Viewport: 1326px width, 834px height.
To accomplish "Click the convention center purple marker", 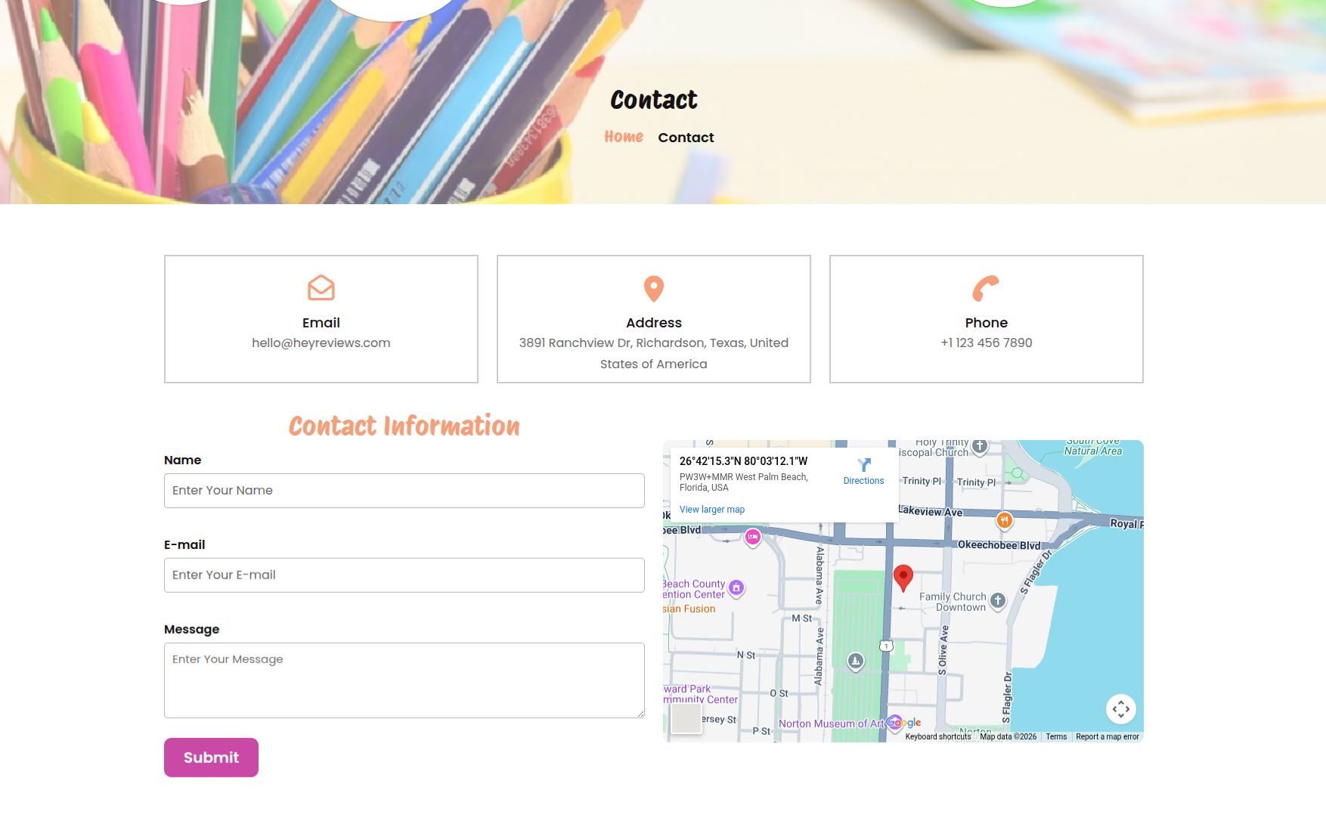I will pyautogui.click(x=736, y=588).
